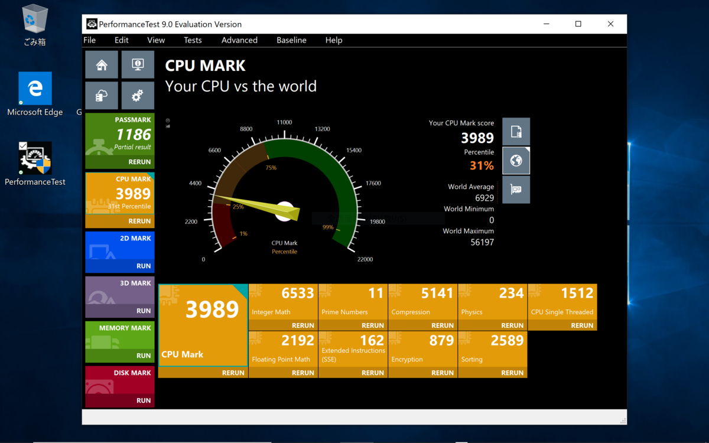Rerun the Floating Point Math test
Screen dimensions: 709x443
pyautogui.click(x=303, y=373)
